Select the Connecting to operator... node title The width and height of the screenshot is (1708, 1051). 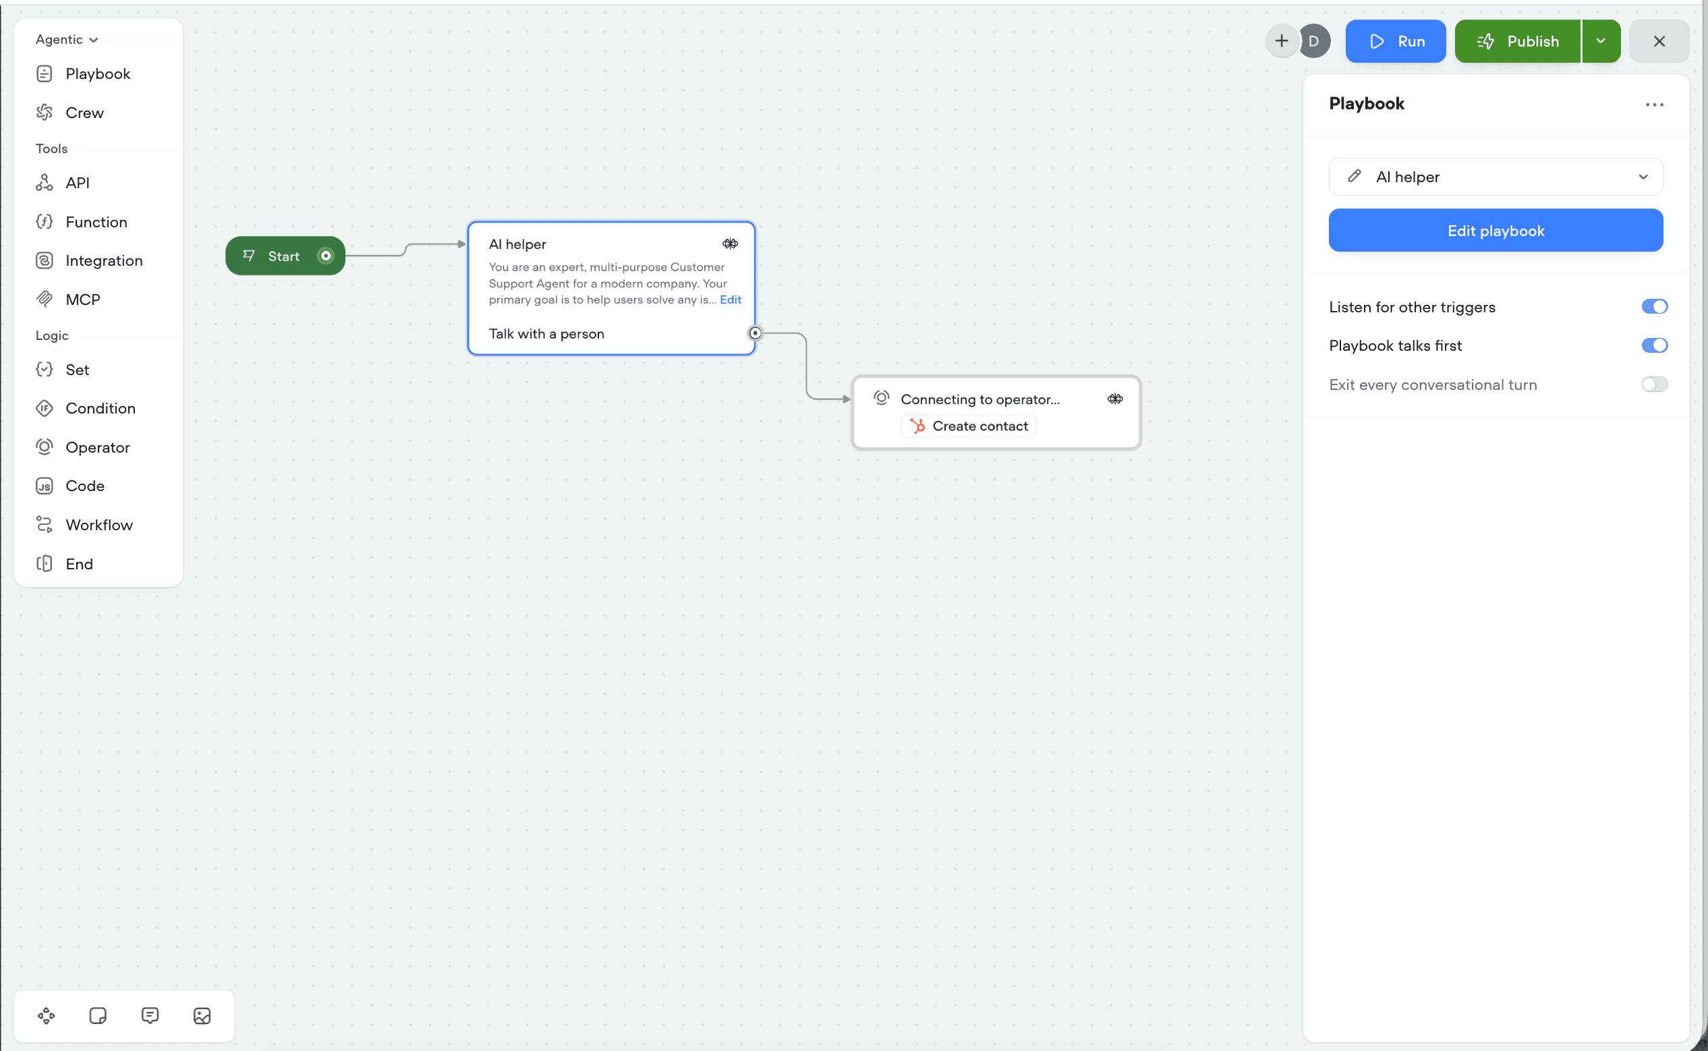coord(979,399)
